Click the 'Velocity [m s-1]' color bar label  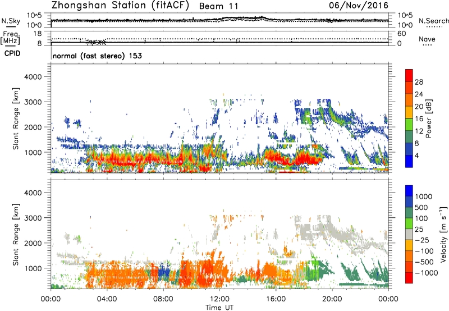click(443, 234)
